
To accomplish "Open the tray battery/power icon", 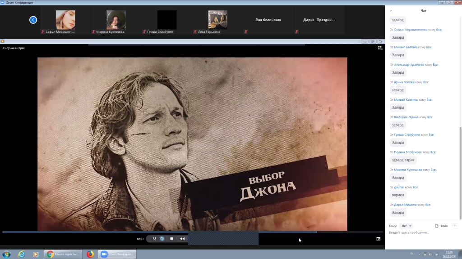I will 425,255.
